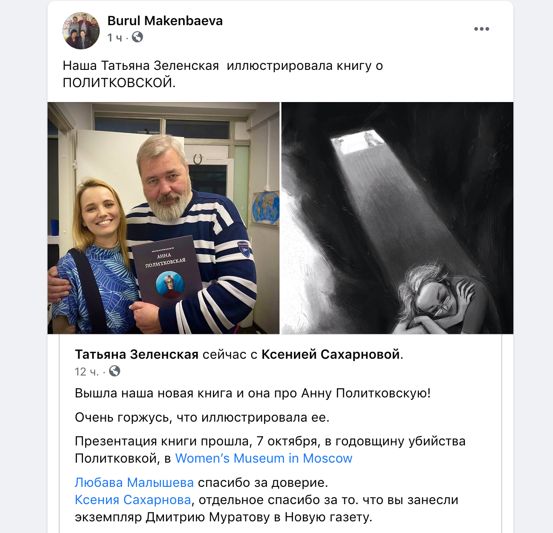Open the Burul Makenbaeva profile name link
The height and width of the screenshot is (533, 553).
pos(165,21)
